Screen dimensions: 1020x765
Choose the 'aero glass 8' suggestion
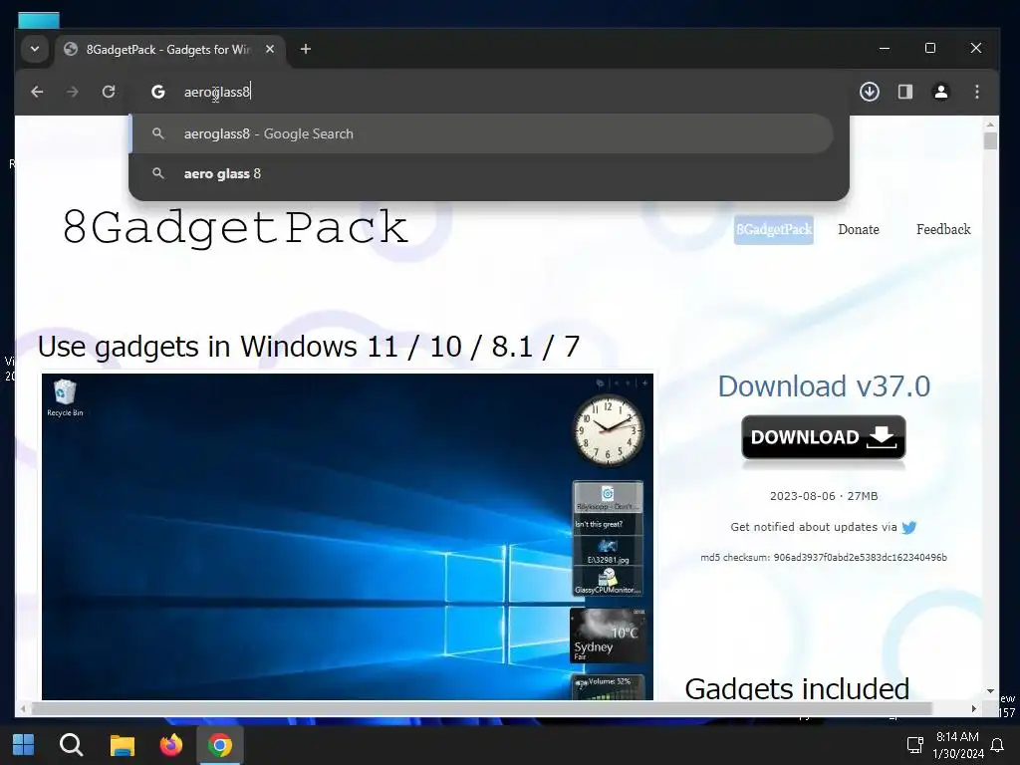point(482,173)
